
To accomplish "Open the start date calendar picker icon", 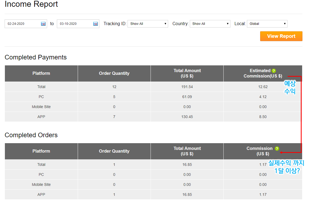I will tap(43, 24).
